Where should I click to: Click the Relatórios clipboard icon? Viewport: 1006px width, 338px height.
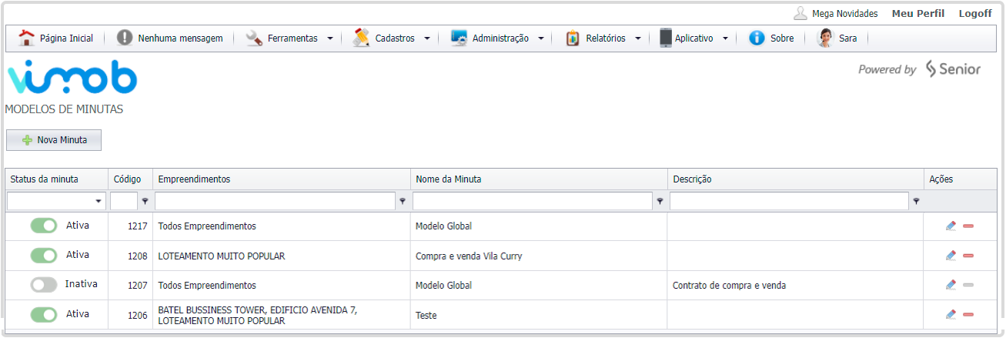pos(573,38)
